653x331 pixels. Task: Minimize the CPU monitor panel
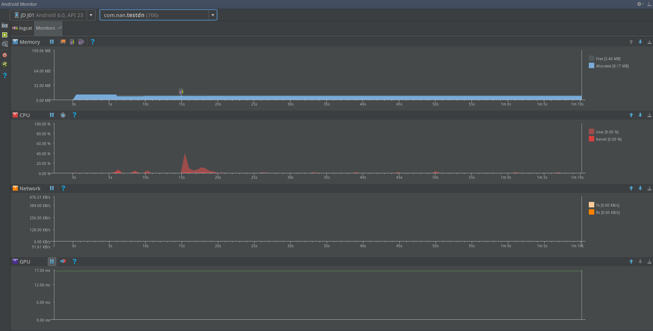[649, 115]
